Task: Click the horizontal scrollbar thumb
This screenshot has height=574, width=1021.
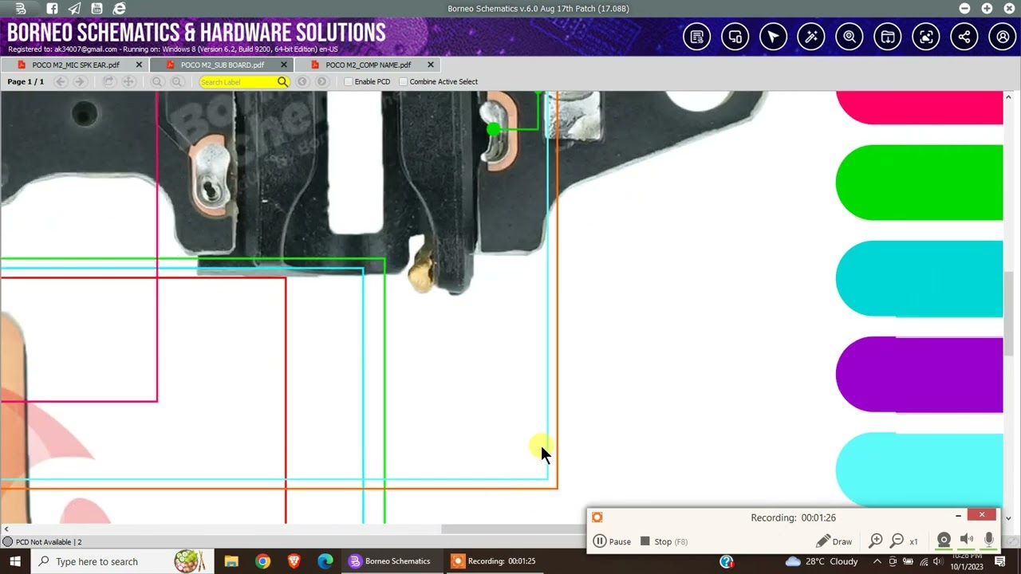Action: [x=513, y=529]
